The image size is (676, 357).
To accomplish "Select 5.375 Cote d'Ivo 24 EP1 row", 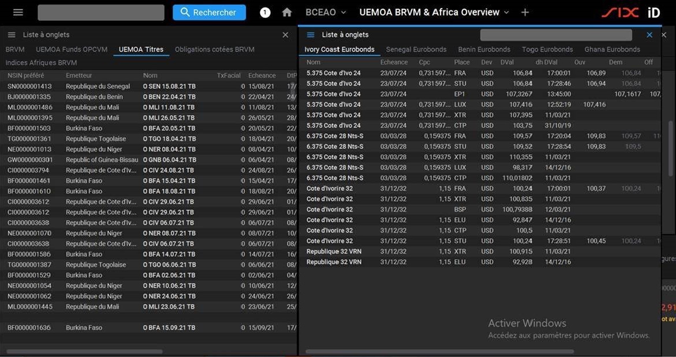I will 481,94.
